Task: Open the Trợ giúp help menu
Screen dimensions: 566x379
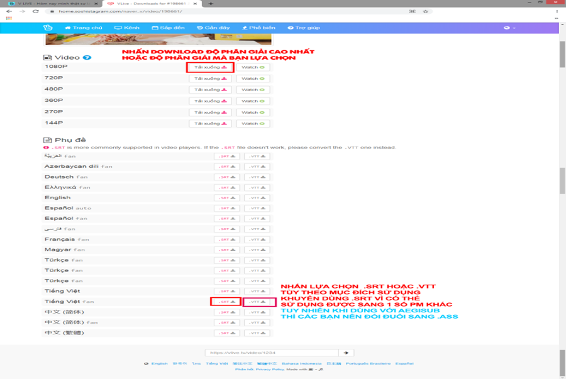Action: click(304, 28)
